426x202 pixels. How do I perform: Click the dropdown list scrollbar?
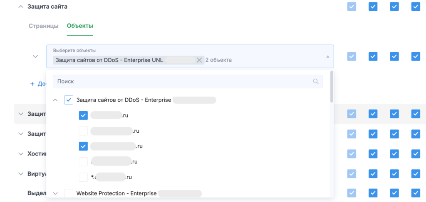pos(332,87)
